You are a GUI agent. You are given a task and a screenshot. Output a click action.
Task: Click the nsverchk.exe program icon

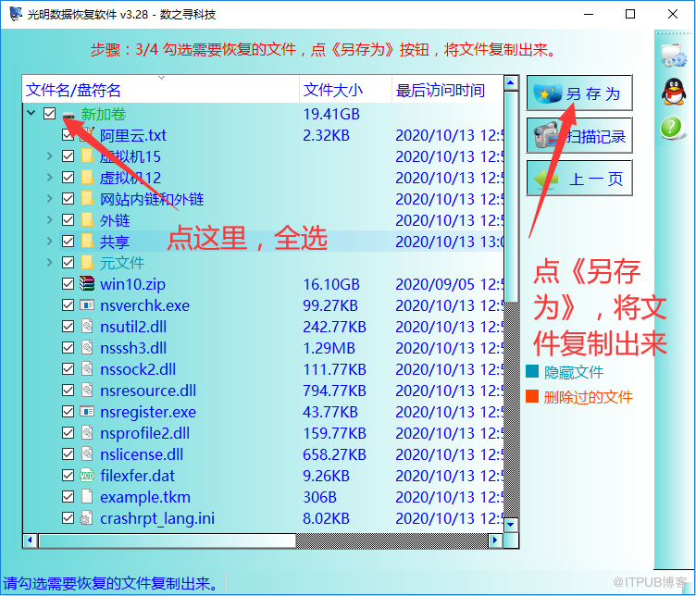87,304
